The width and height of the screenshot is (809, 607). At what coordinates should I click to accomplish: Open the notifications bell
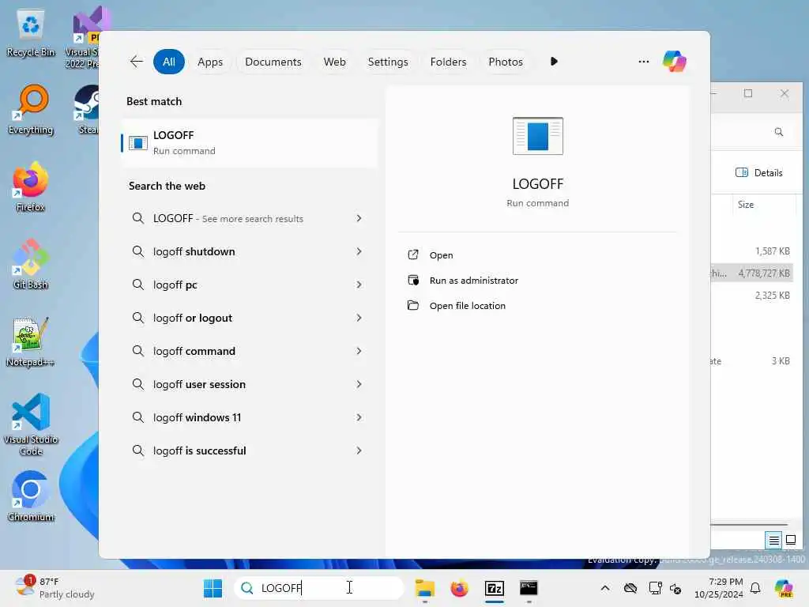click(x=754, y=588)
